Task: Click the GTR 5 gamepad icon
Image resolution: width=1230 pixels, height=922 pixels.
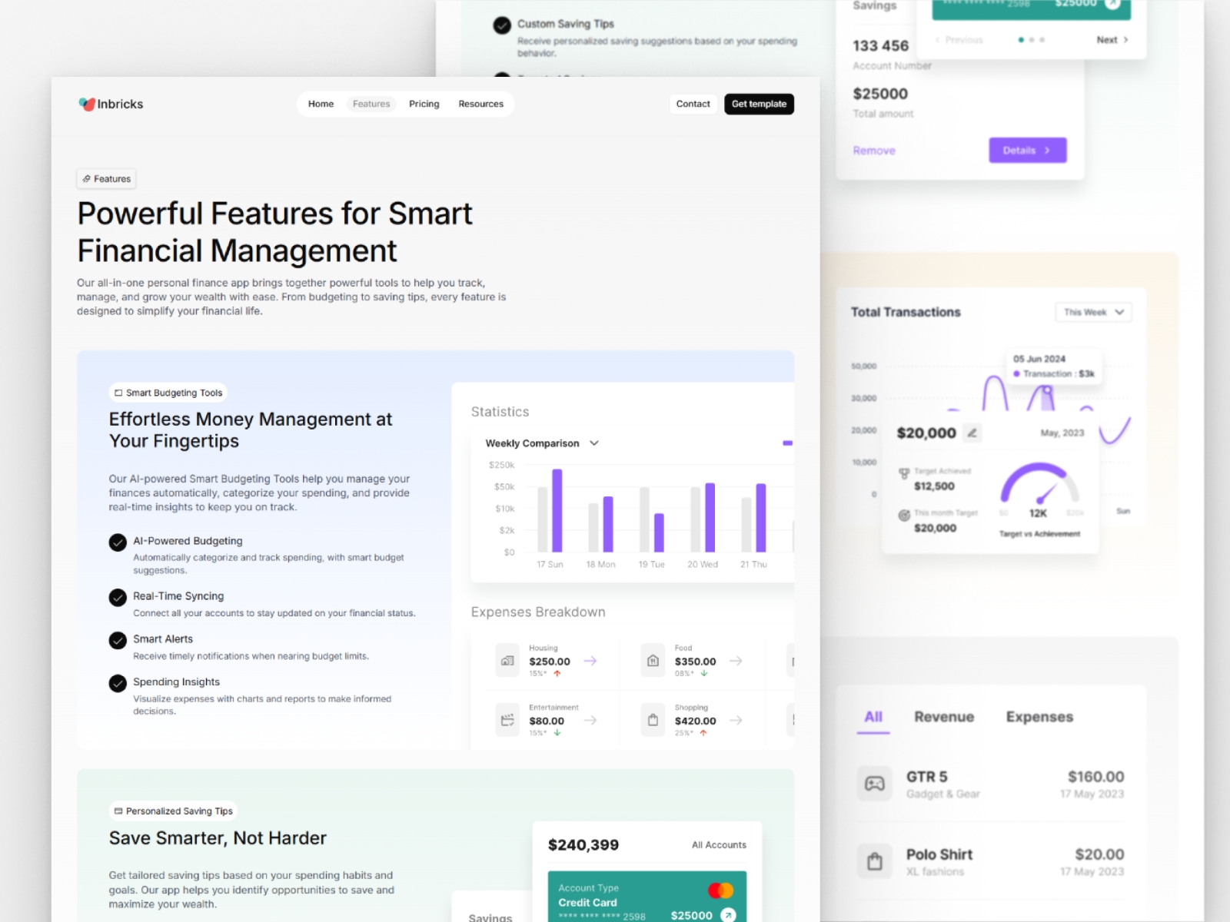Action: 875,784
